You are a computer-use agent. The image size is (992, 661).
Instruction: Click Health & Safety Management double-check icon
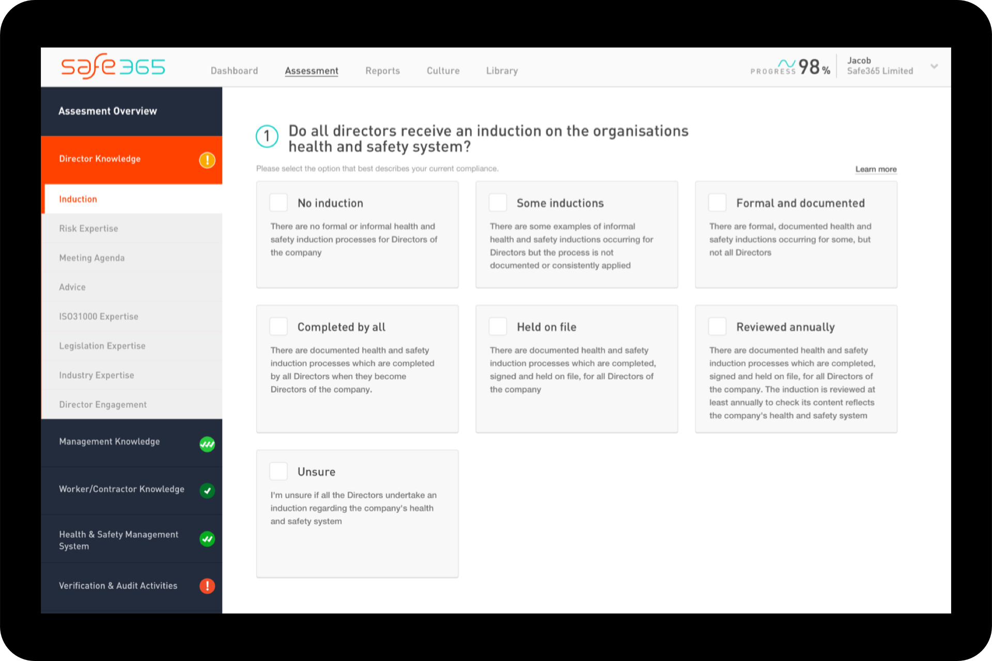pos(207,539)
